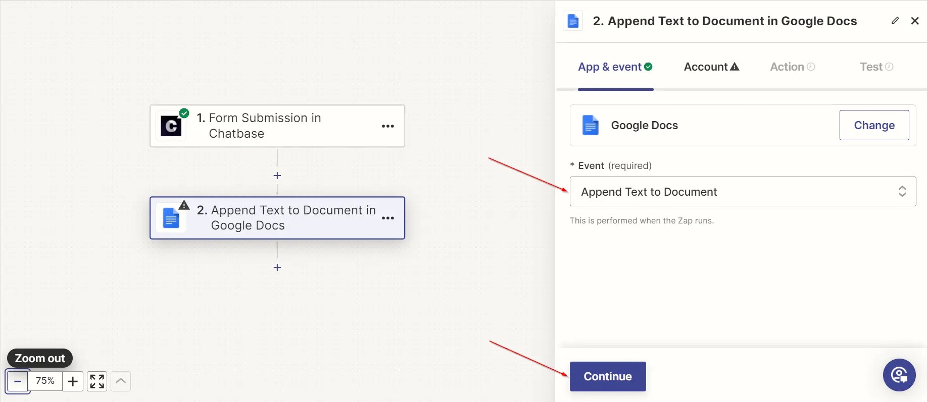
Task: Click the Change app button
Action: coord(874,125)
